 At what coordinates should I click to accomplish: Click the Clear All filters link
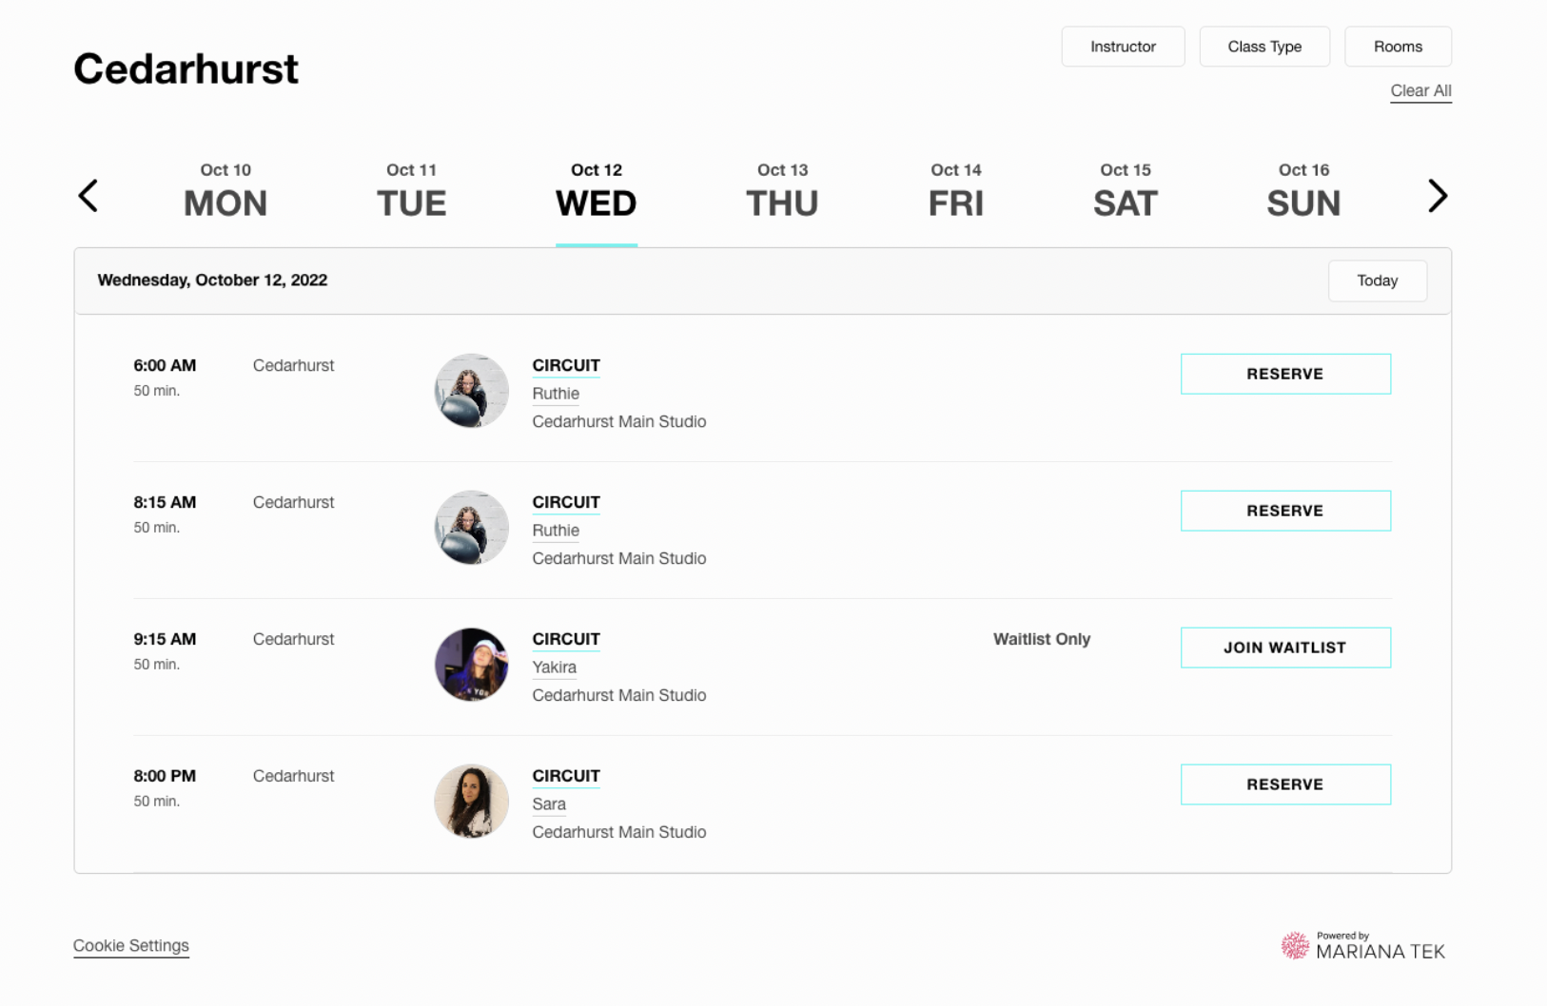click(x=1420, y=91)
